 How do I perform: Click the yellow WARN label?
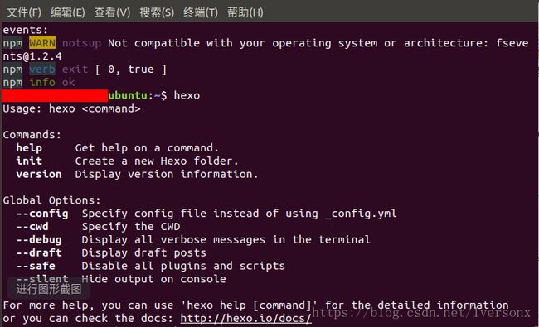click(x=42, y=43)
